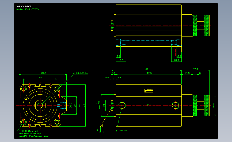
Task: Select the nameplate label on cylinder body
Action: [x=149, y=91]
